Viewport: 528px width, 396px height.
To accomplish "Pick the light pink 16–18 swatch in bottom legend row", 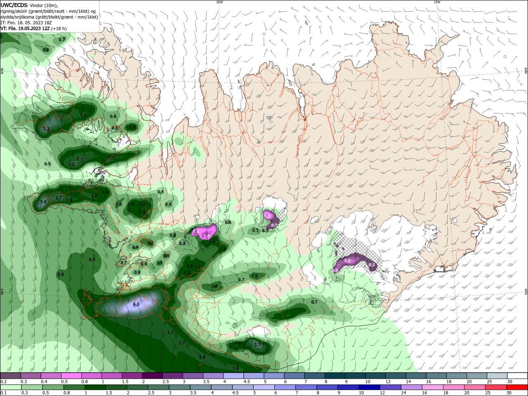I will (x=433, y=387).
